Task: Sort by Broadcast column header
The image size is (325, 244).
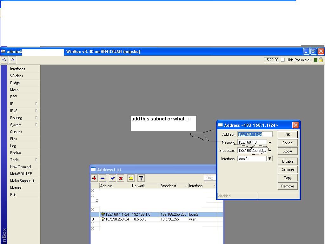Action: click(x=174, y=186)
